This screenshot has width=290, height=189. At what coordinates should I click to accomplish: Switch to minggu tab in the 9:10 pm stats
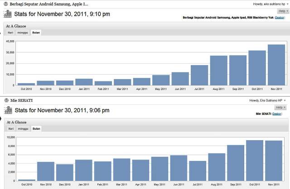(x=23, y=33)
